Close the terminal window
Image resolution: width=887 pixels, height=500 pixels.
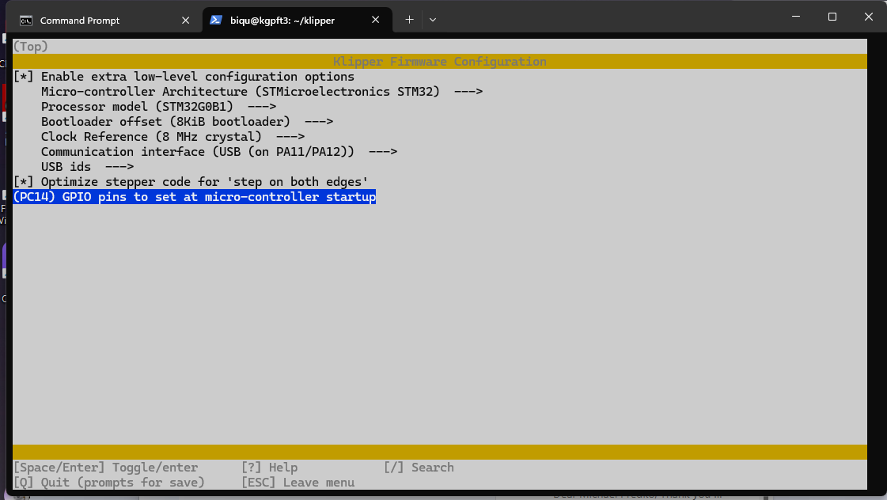click(868, 17)
